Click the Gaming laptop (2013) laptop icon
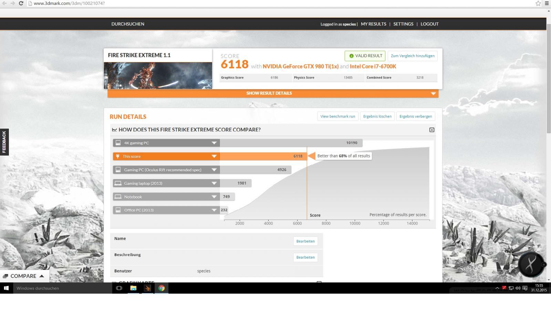The height and width of the screenshot is (310, 551). tap(118, 183)
